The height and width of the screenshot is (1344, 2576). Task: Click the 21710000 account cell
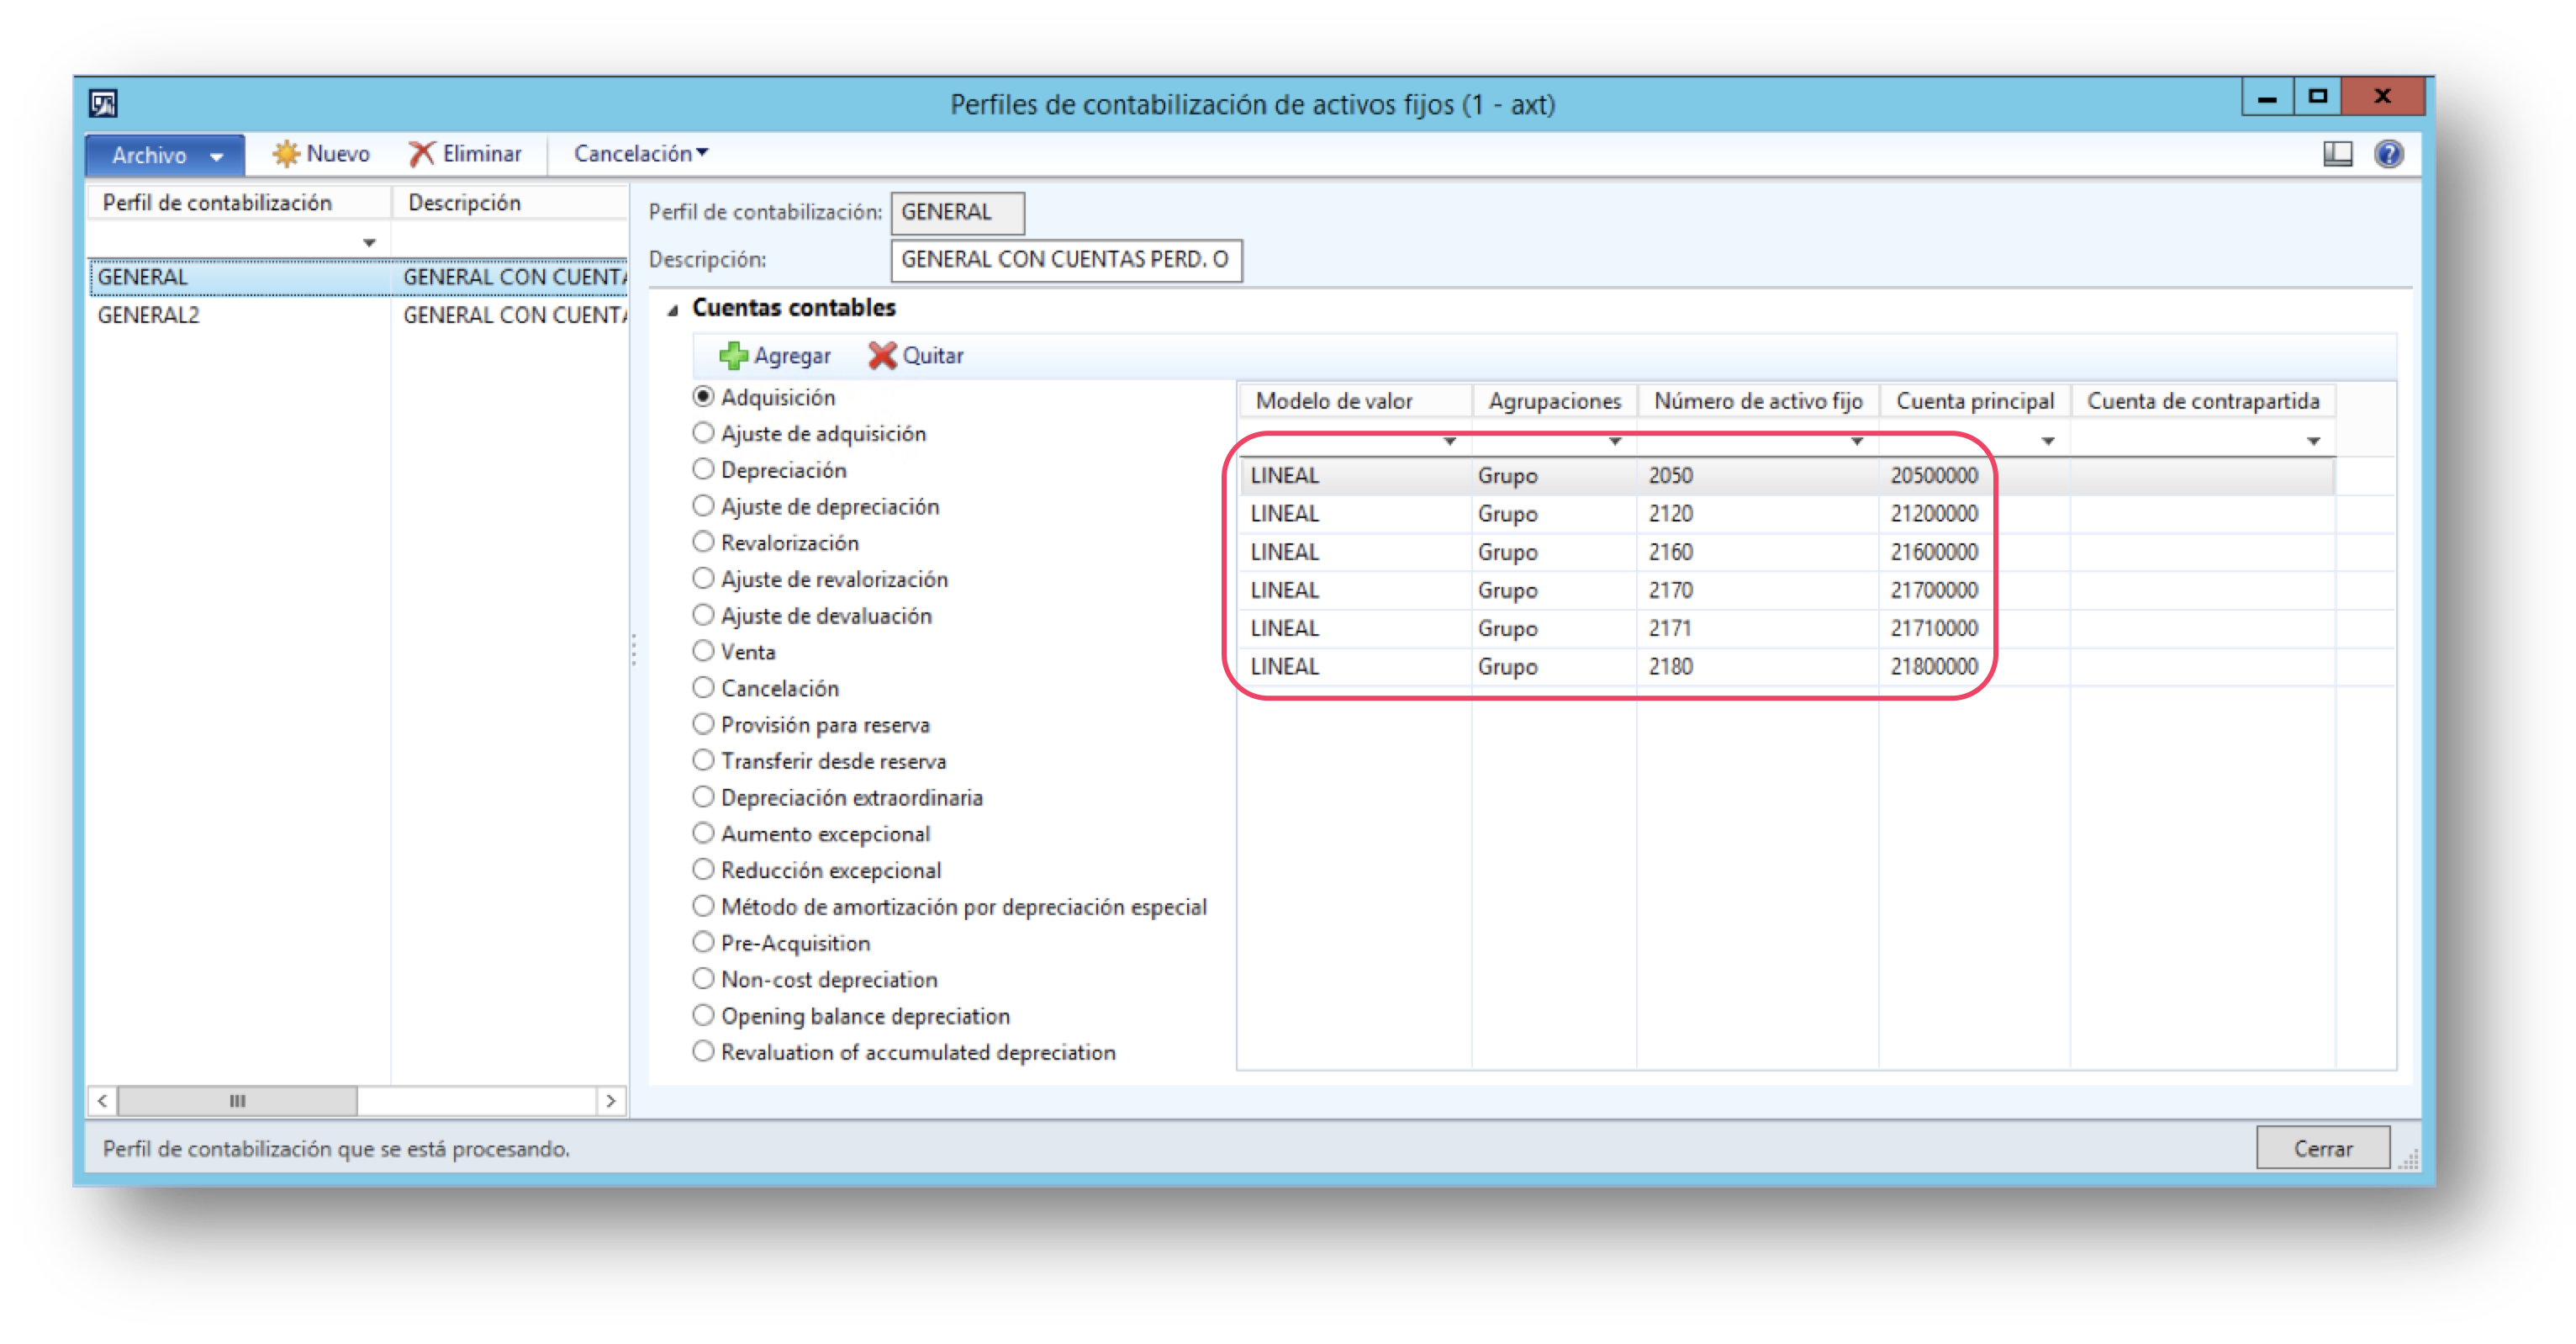[x=1974, y=627]
